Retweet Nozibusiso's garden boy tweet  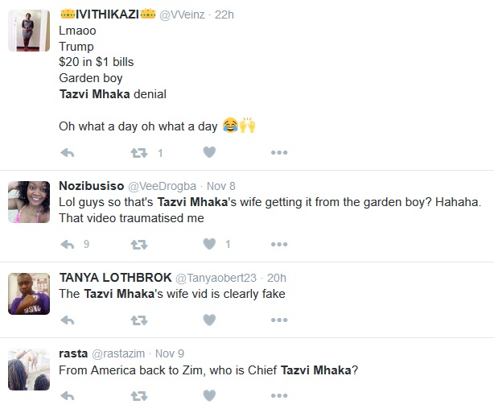click(x=138, y=244)
